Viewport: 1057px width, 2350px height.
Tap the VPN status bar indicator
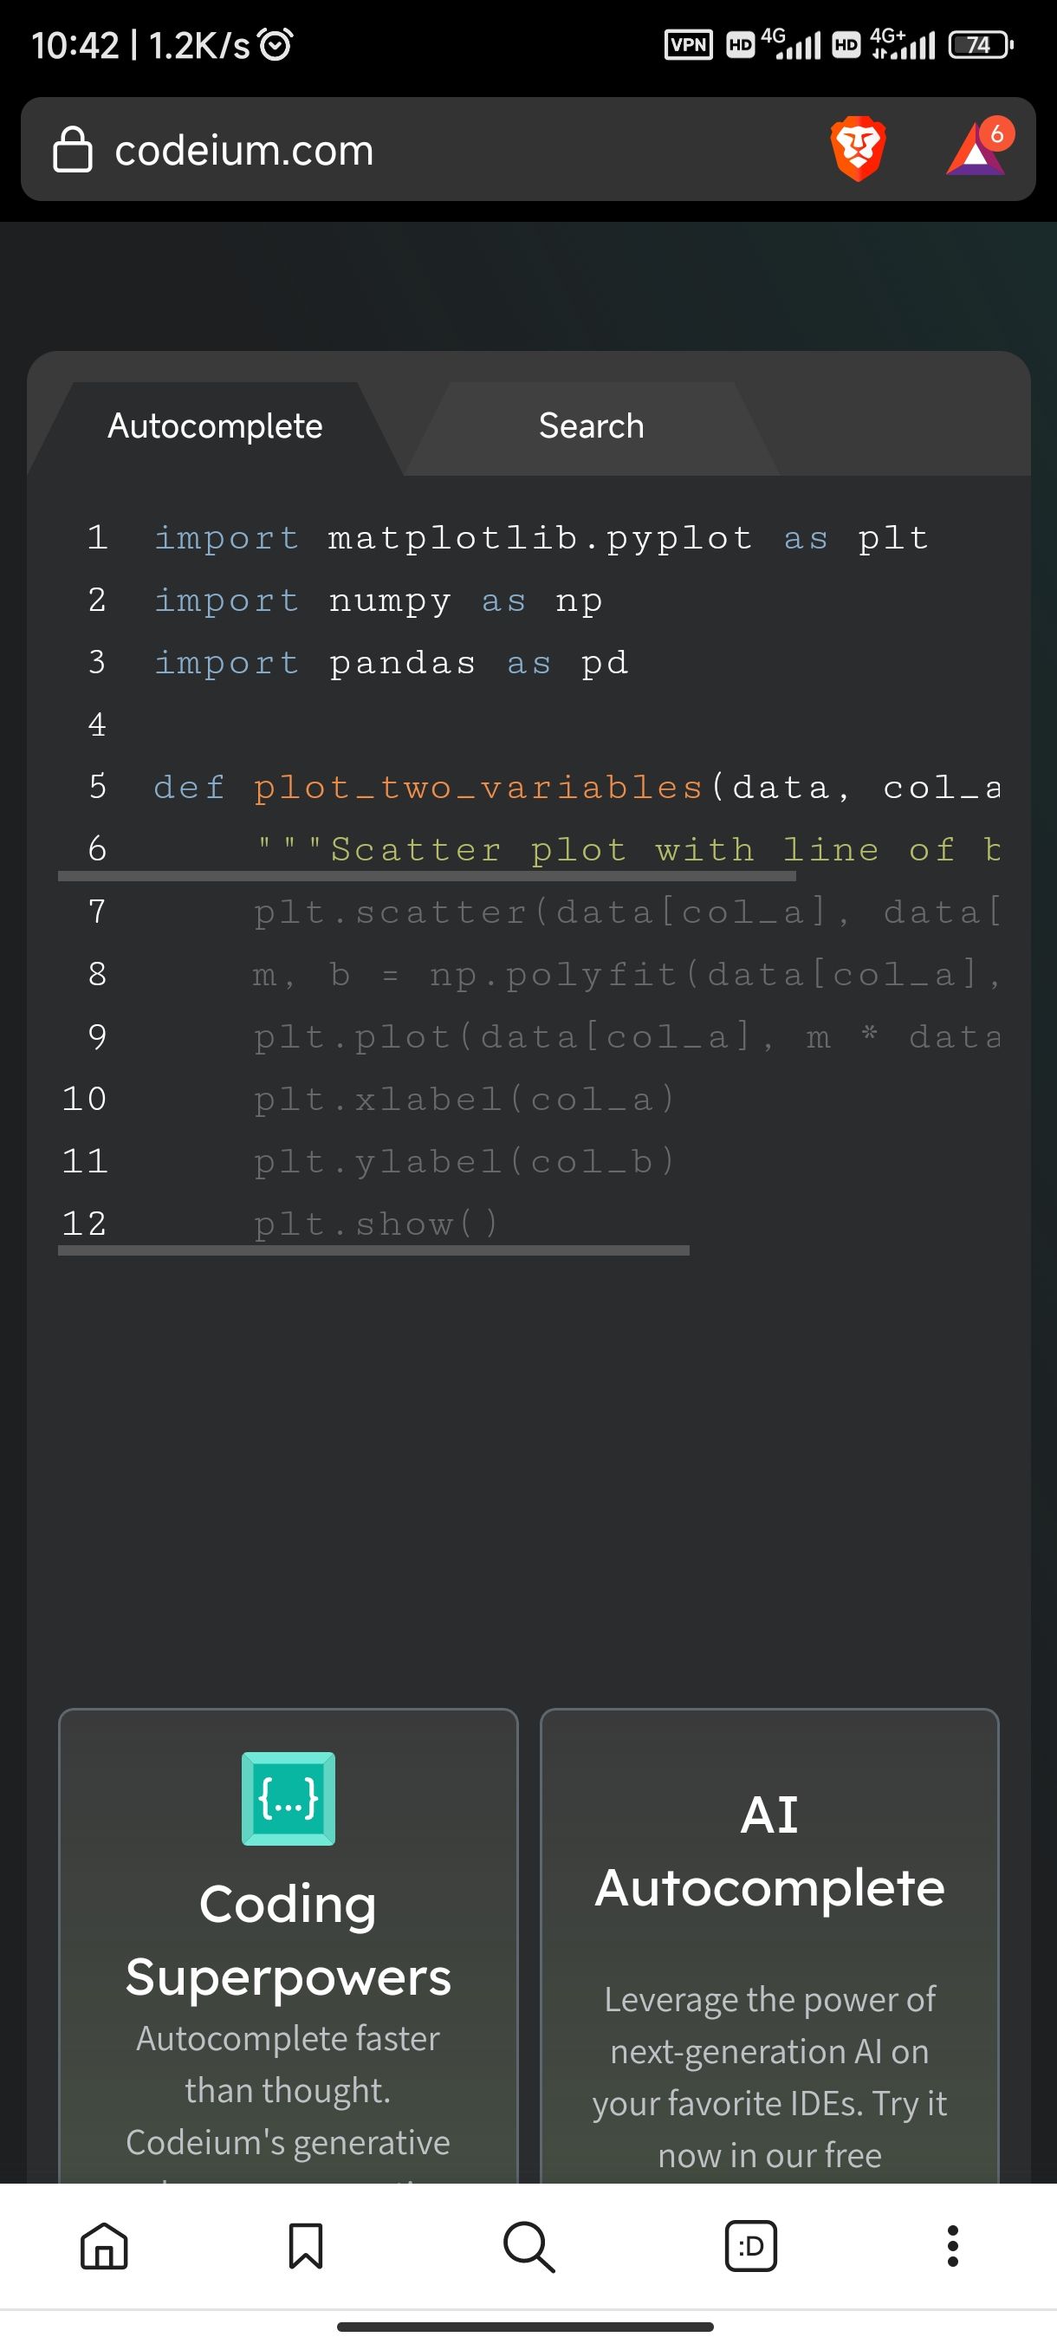689,45
